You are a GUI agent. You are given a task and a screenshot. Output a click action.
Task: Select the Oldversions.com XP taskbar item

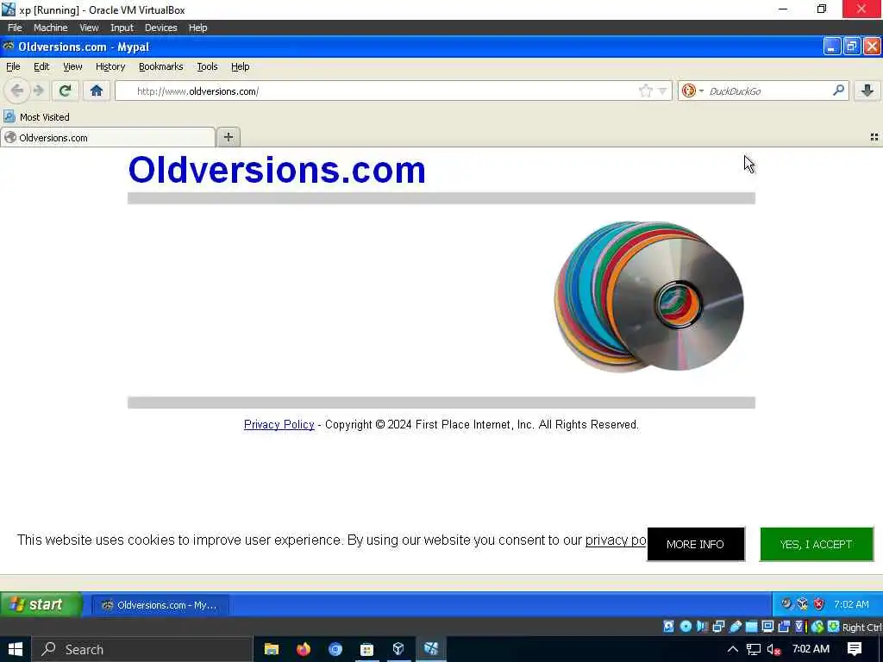[160, 604]
